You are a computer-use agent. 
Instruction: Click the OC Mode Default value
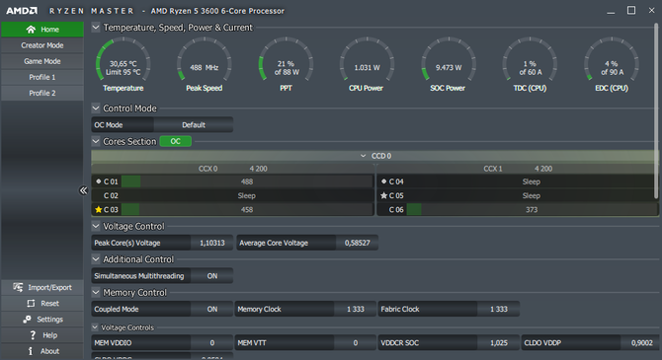[x=194, y=125]
